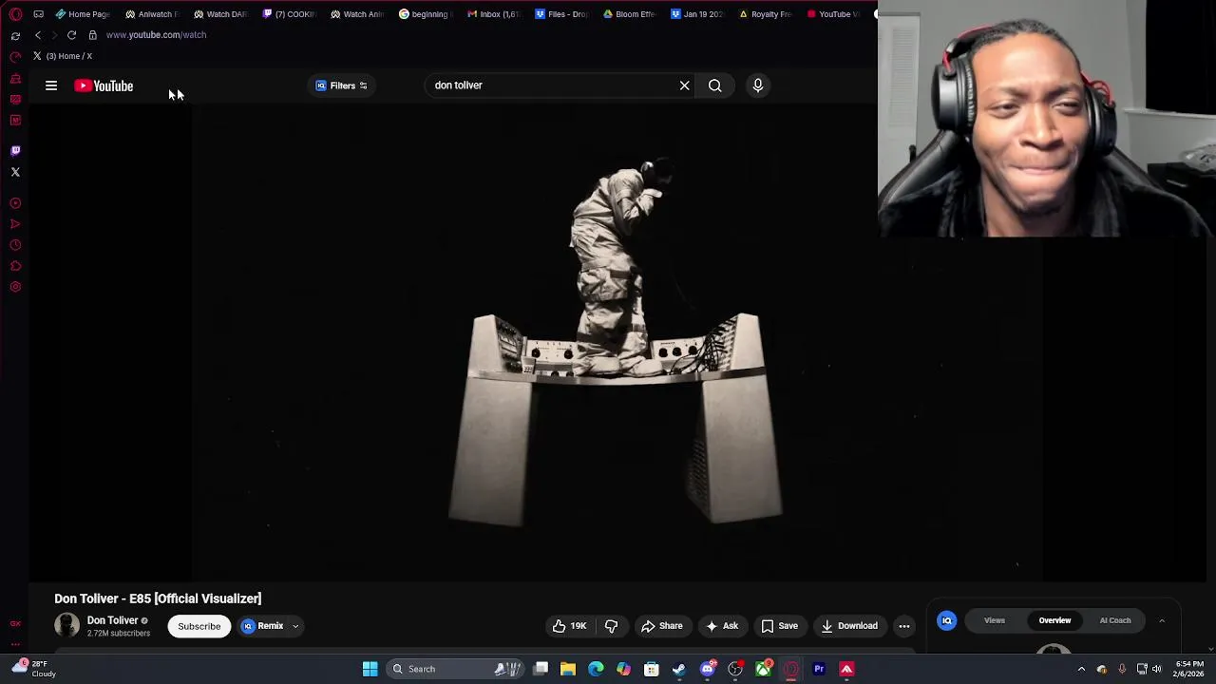Reload the page in browser toolbar

[x=71, y=34]
